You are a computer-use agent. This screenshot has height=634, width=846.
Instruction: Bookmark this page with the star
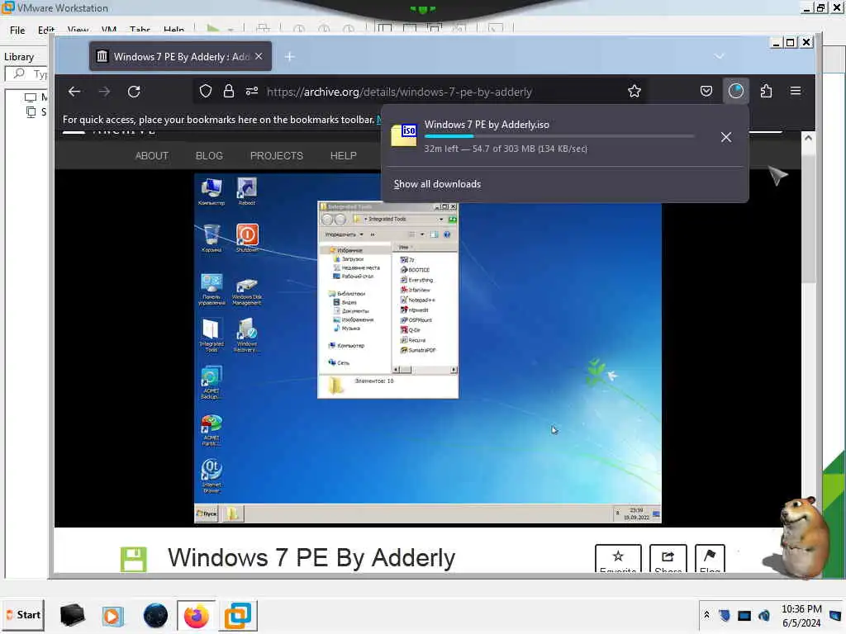pyautogui.click(x=634, y=91)
